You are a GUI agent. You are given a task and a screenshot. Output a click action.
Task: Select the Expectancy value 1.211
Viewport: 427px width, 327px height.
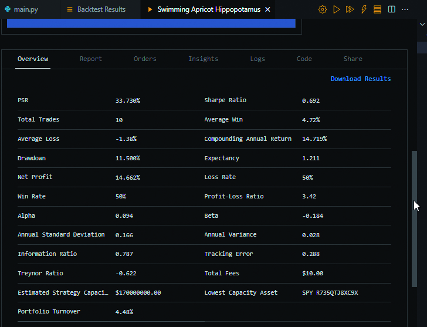311,158
